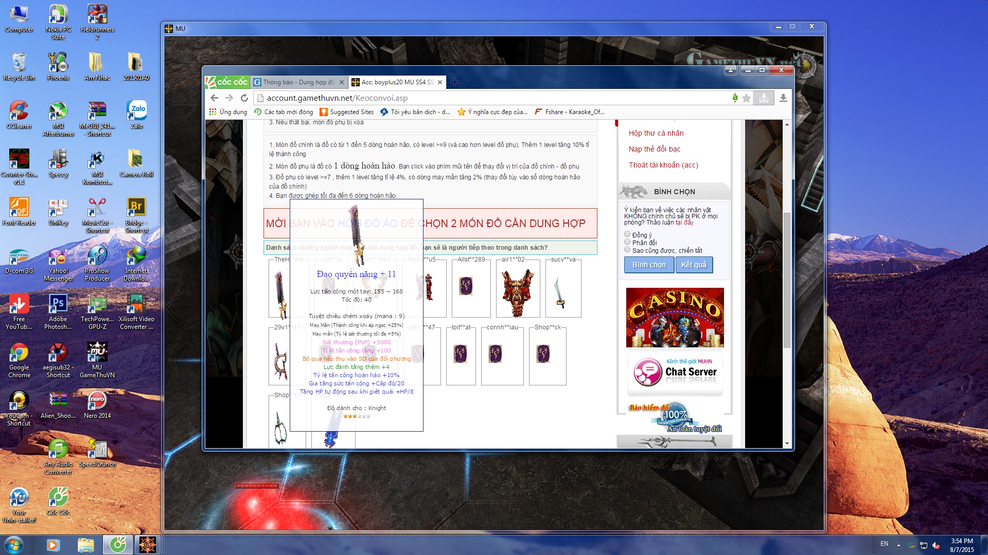Image resolution: width=988 pixels, height=555 pixels.
Task: Open Foxit Reader desktop icon
Action: pyautogui.click(x=19, y=212)
